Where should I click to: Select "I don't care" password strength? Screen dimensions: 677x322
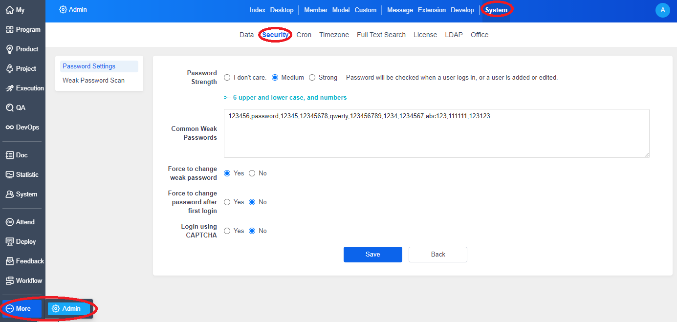click(227, 77)
